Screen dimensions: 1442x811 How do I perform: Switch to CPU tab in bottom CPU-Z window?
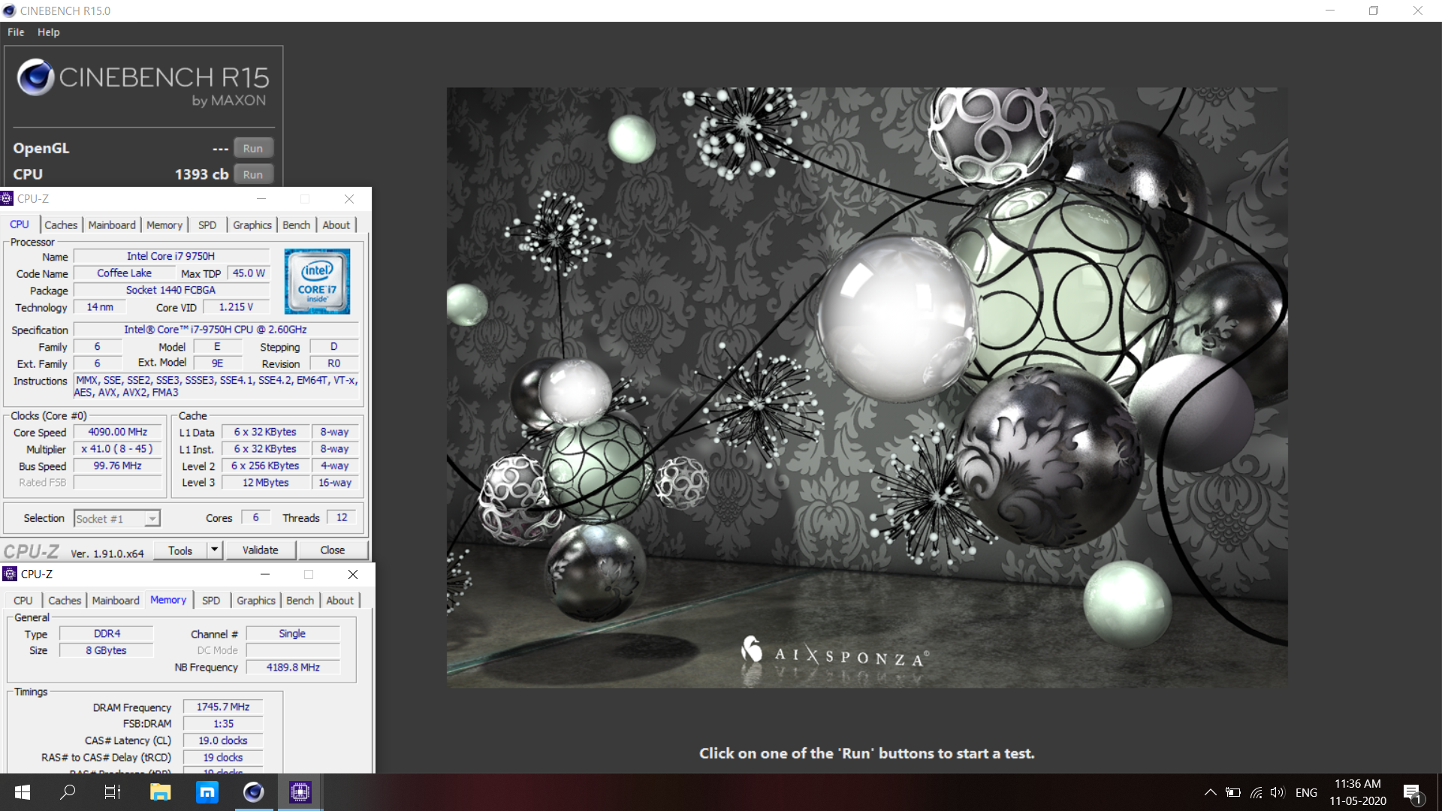tap(23, 600)
